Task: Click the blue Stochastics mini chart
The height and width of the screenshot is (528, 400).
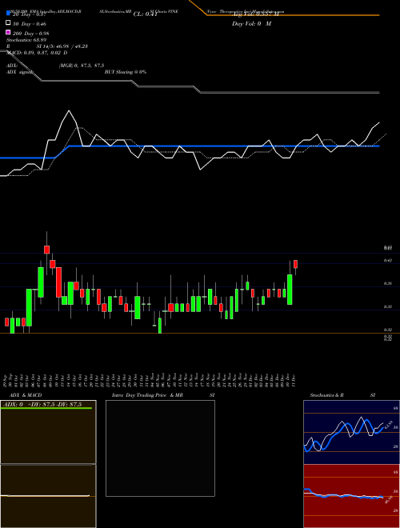Action: [351, 432]
